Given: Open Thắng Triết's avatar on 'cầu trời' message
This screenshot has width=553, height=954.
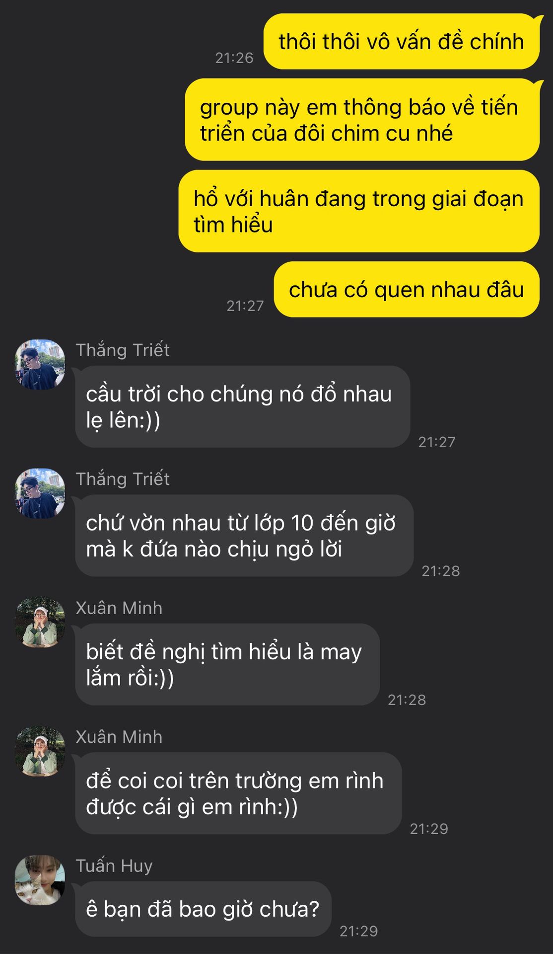Looking at the screenshot, I should coord(40,364).
